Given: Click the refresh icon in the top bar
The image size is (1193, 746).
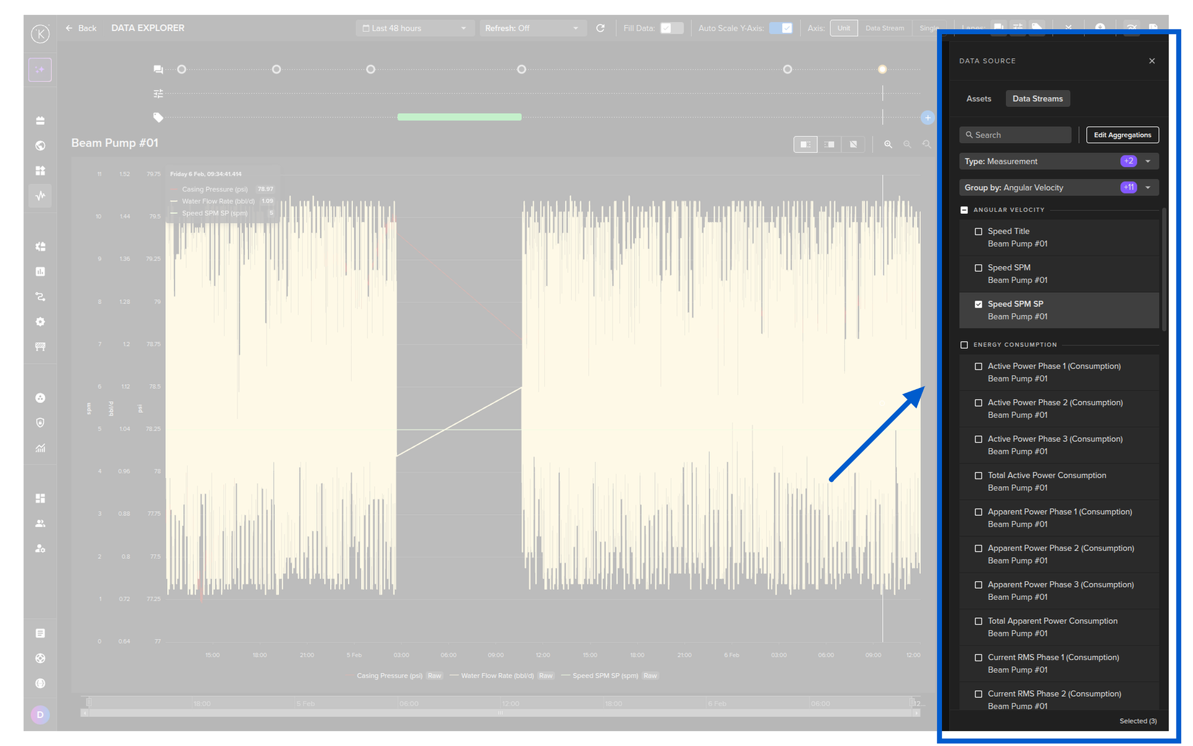Looking at the screenshot, I should pyautogui.click(x=600, y=28).
